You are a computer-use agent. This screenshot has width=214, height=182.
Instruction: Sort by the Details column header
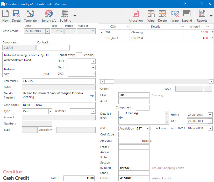click(x=155, y=27)
